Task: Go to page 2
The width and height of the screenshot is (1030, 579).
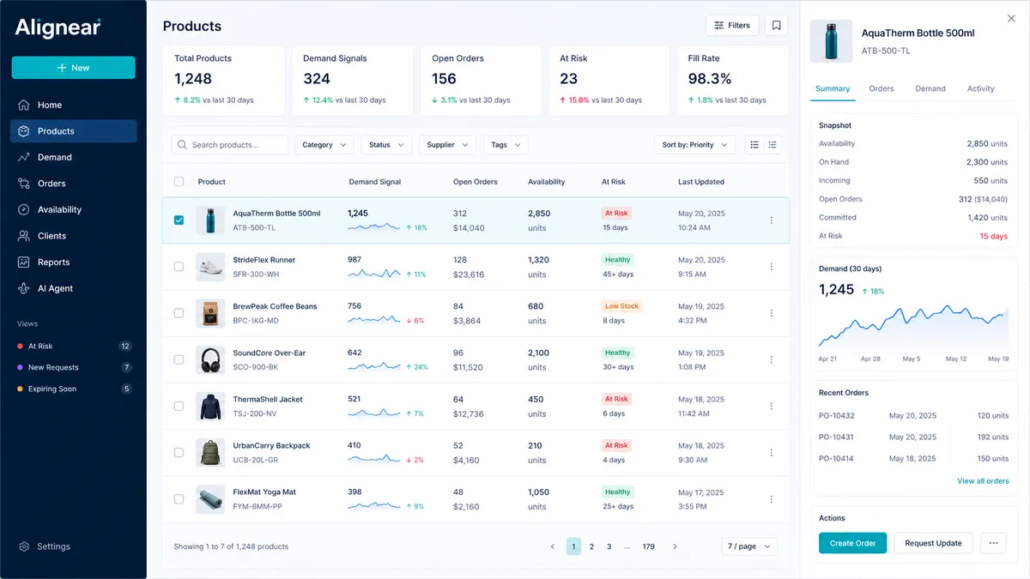Action: pos(591,546)
